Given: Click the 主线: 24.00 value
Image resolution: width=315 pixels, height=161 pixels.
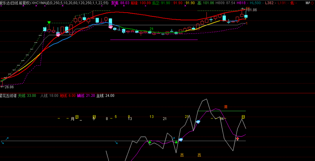Looking at the screenshot, I should [x=105, y=96].
